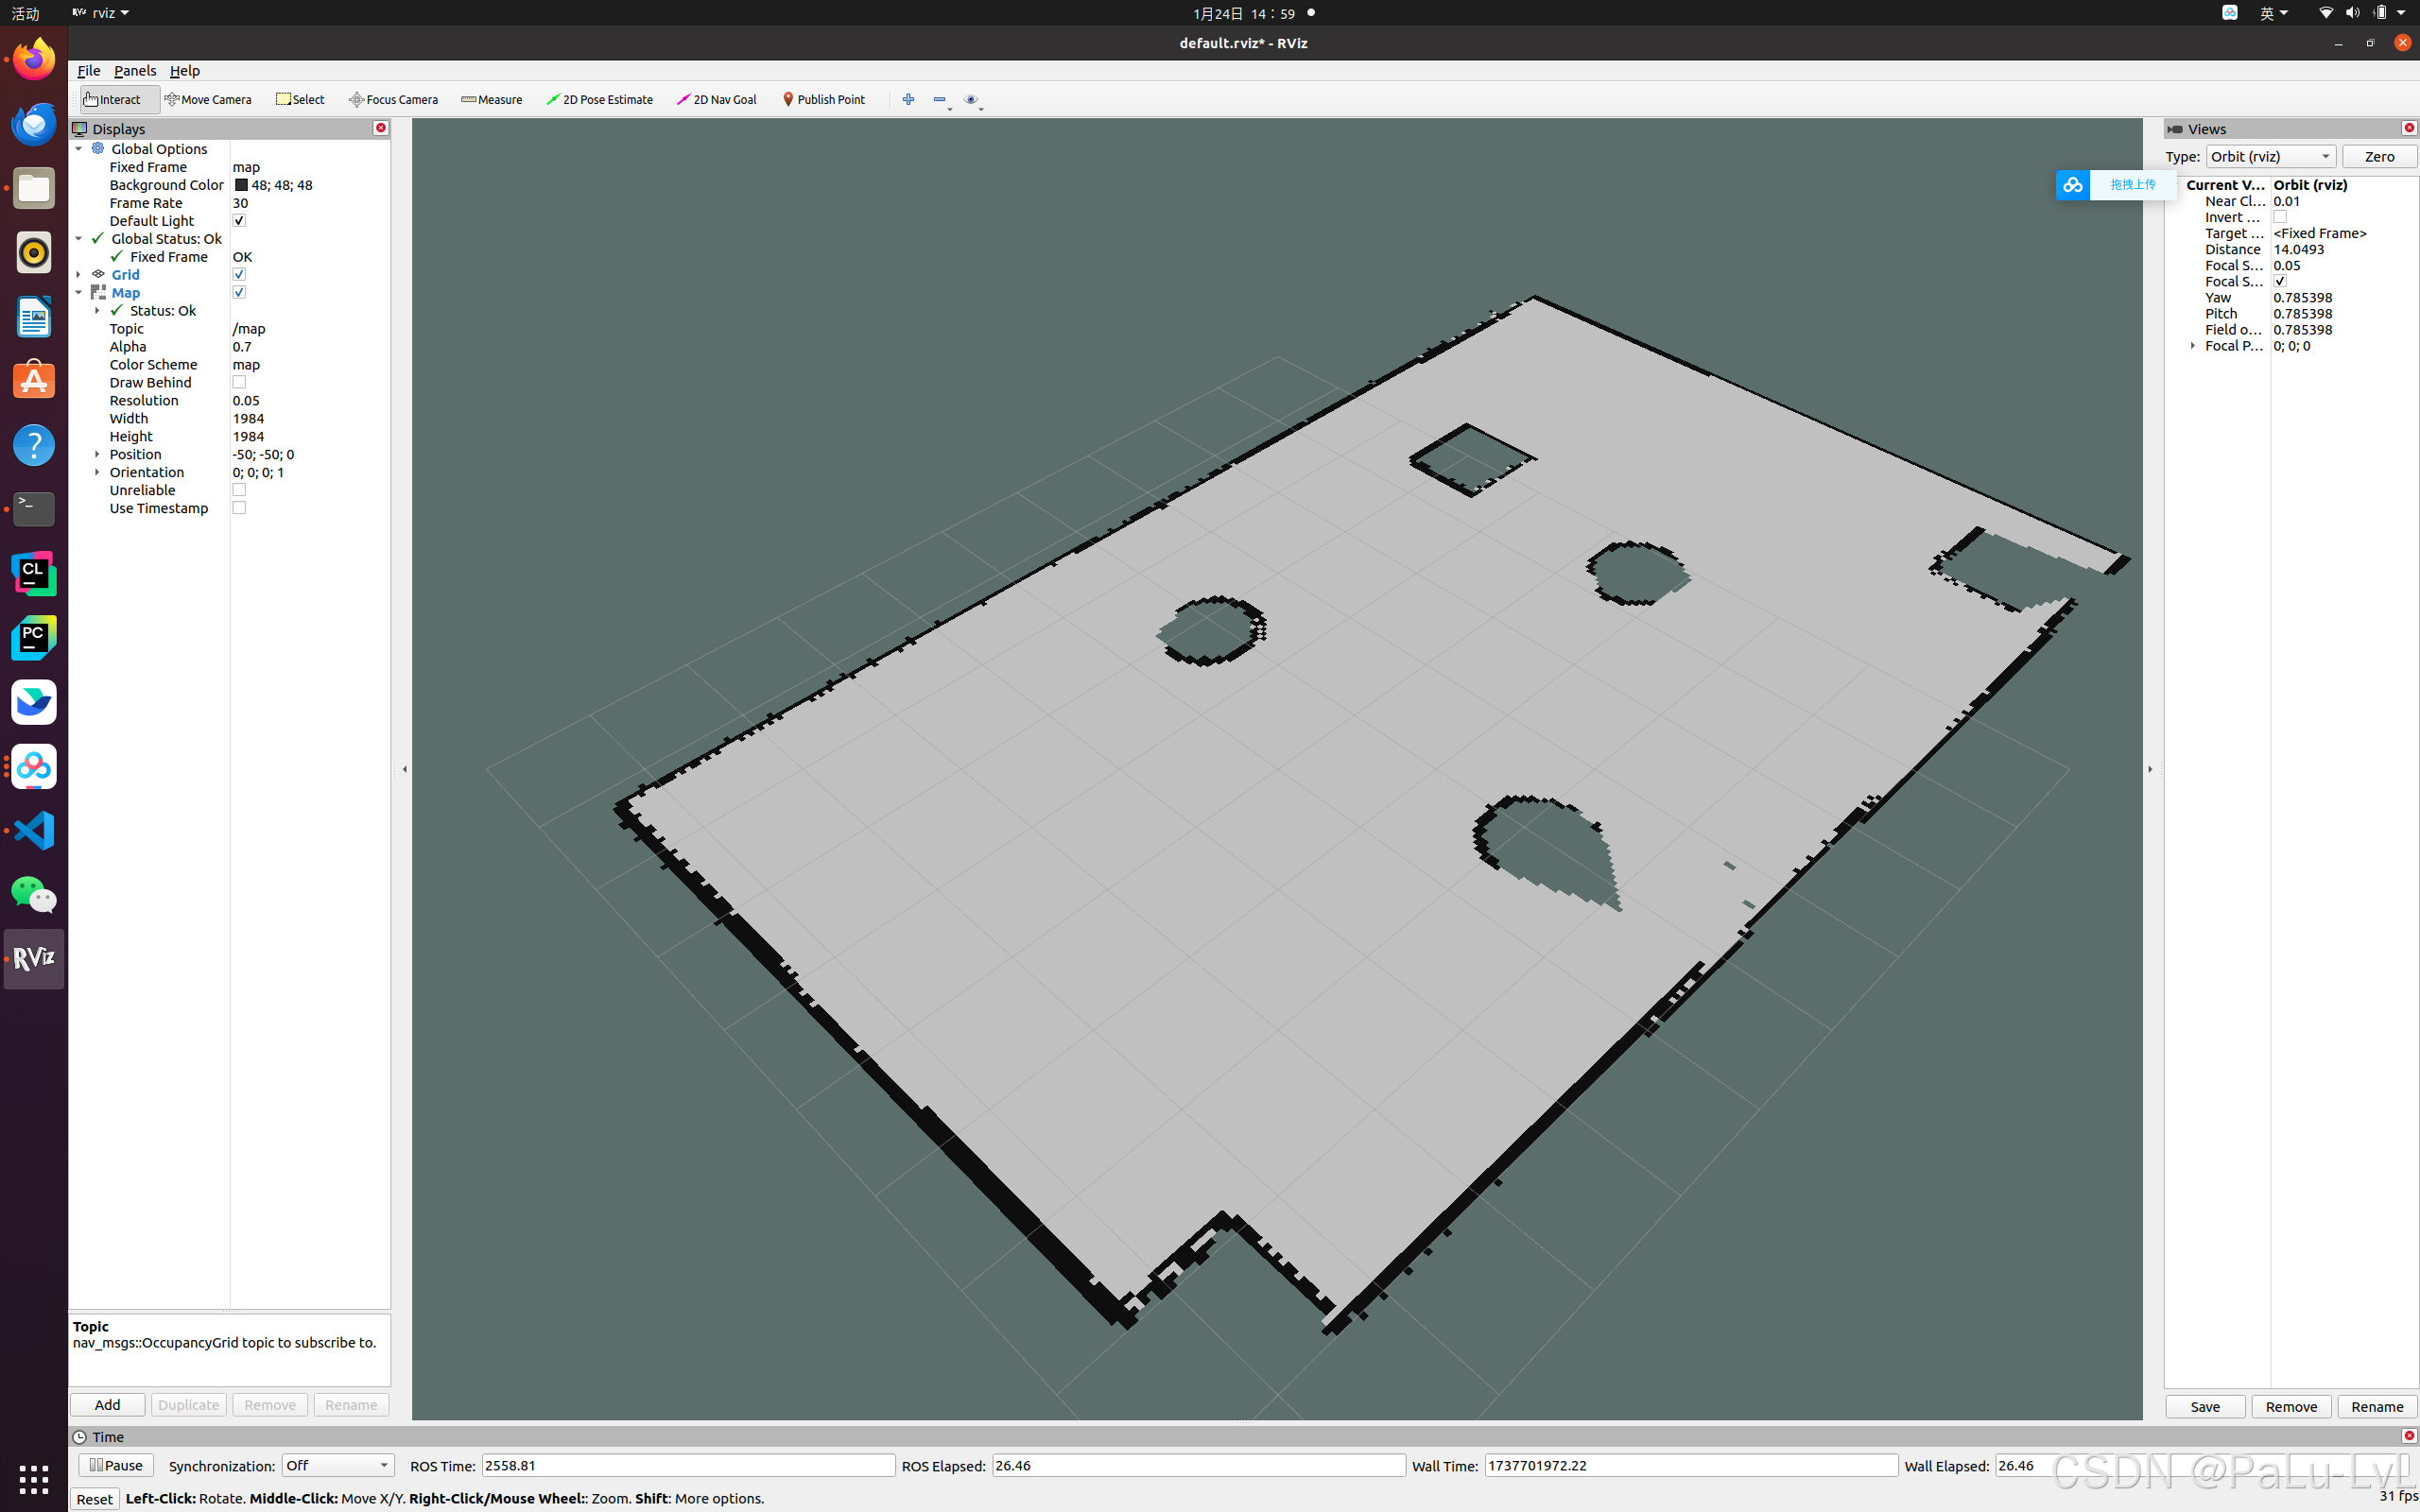This screenshot has height=1512, width=2420.
Task: Expand the Grid display tree item
Action: (x=79, y=274)
